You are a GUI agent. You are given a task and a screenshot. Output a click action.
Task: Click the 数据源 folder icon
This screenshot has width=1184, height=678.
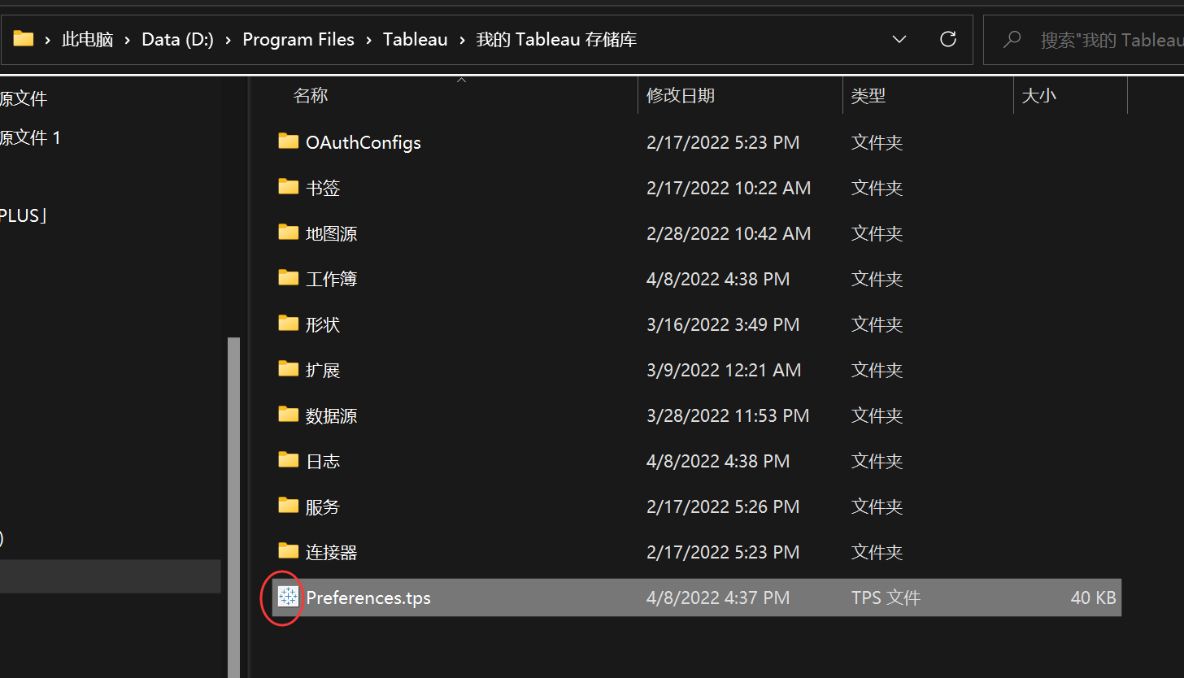288,415
